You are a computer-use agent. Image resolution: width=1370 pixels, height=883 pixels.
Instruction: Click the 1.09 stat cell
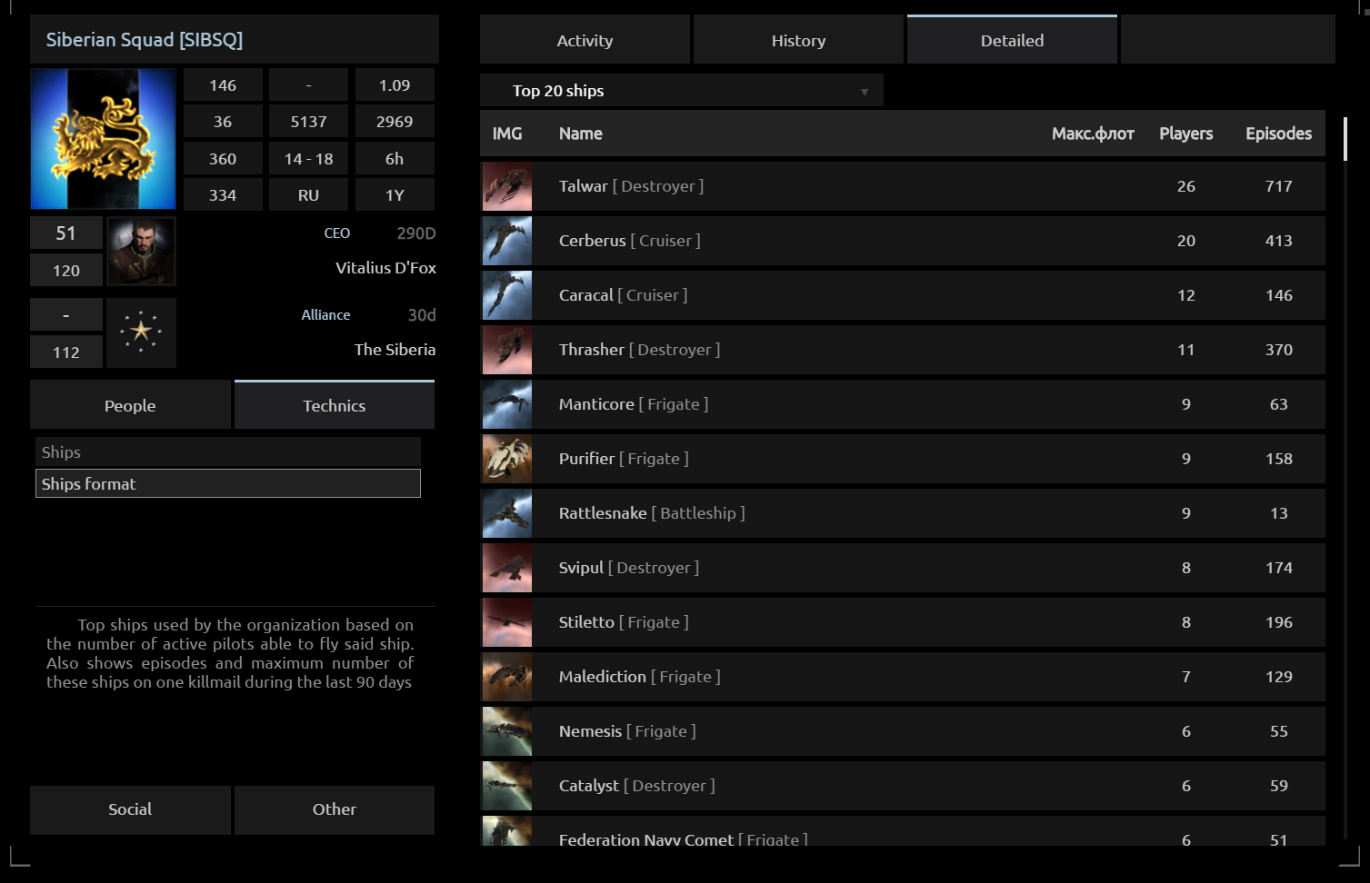click(x=395, y=85)
